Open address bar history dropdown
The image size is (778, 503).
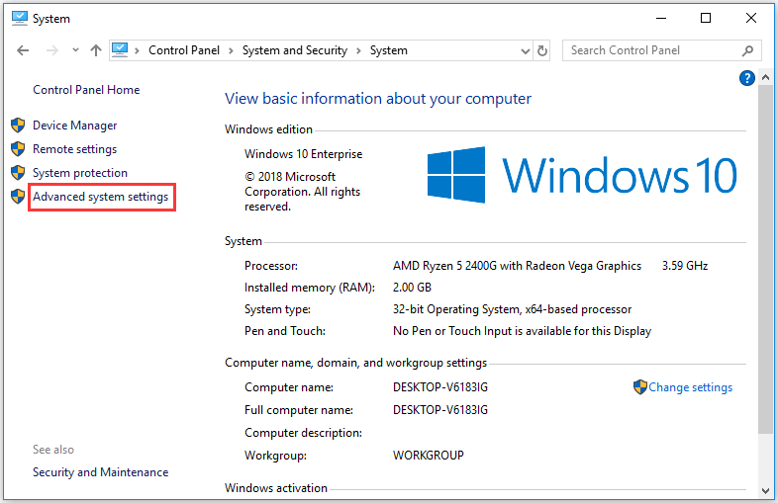tap(526, 51)
